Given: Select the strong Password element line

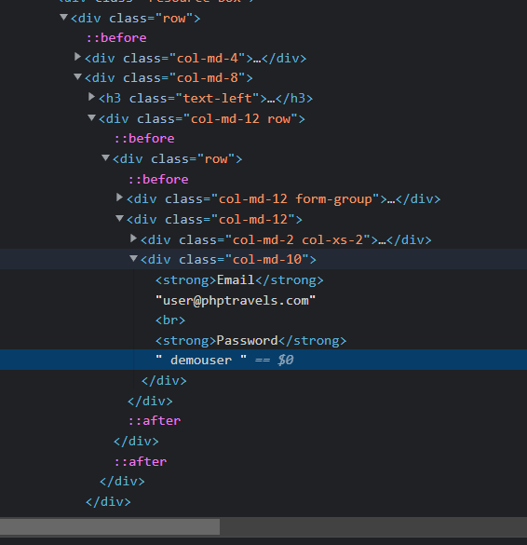Looking at the screenshot, I should click(x=250, y=340).
